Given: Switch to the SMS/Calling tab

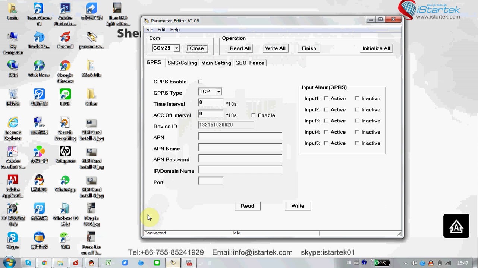Looking at the screenshot, I should (182, 63).
